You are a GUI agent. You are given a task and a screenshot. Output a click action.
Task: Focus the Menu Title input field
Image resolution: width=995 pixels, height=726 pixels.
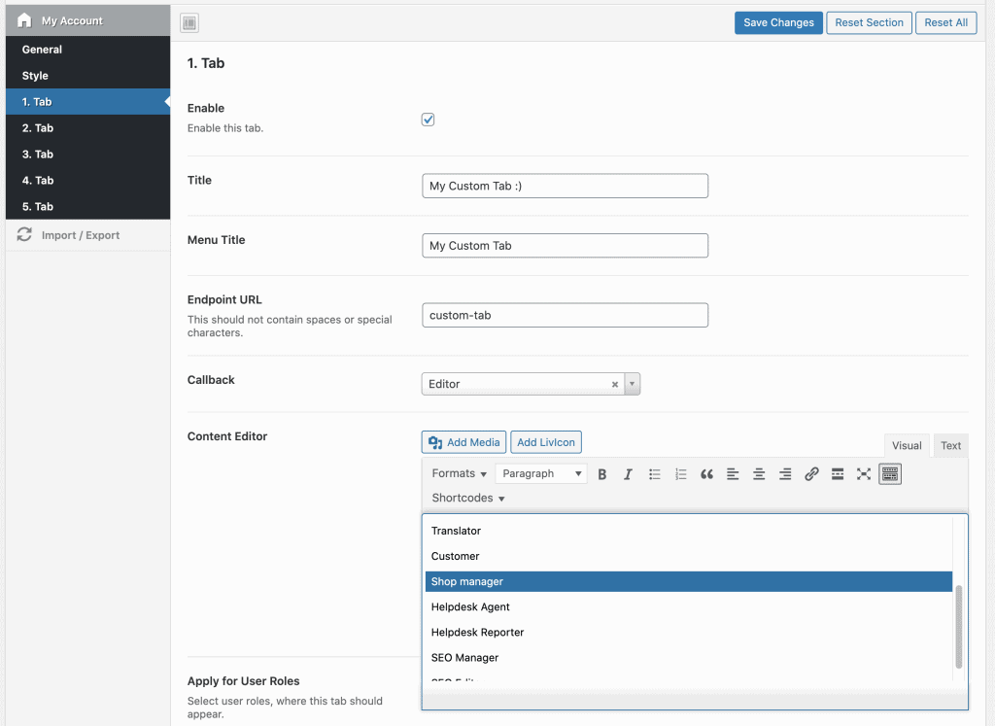pyautogui.click(x=565, y=246)
